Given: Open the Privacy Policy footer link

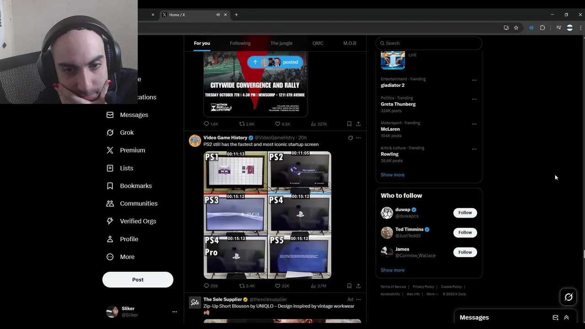Looking at the screenshot, I should (423, 287).
